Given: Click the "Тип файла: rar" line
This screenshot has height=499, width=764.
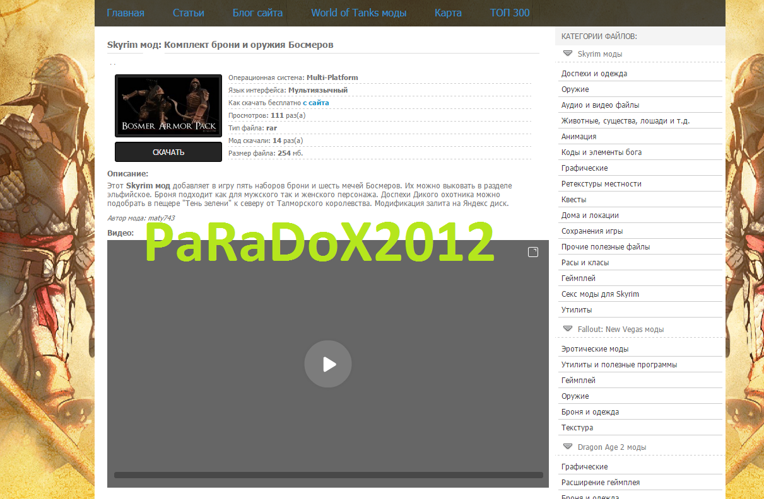Looking at the screenshot, I should 252,128.
